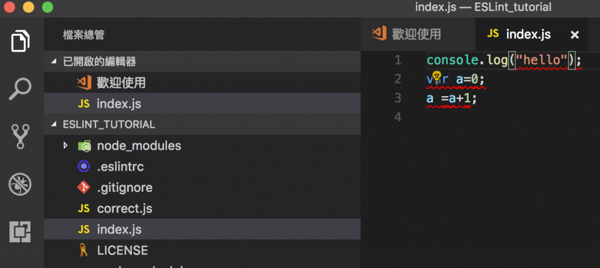Click the 檔案總管 panel title
This screenshot has width=600, height=268.
click(x=84, y=35)
